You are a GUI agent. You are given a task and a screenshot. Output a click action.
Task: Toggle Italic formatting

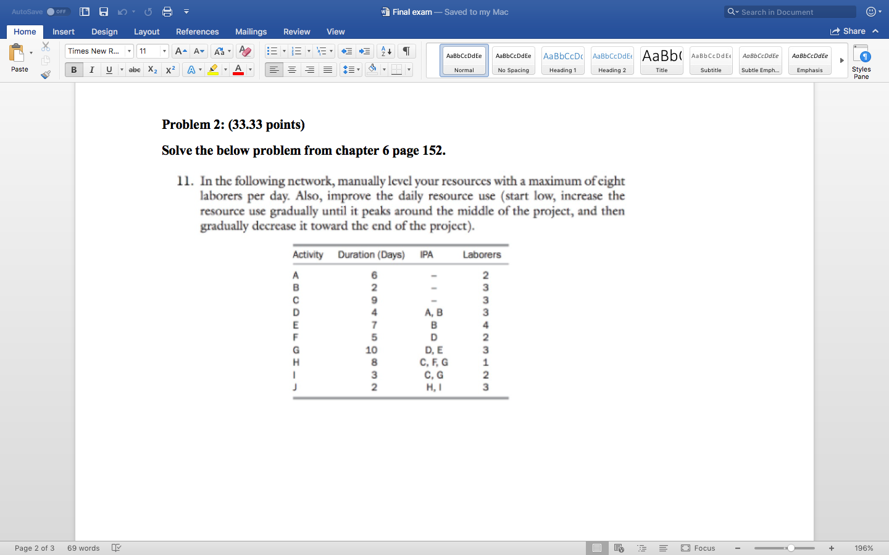point(91,70)
